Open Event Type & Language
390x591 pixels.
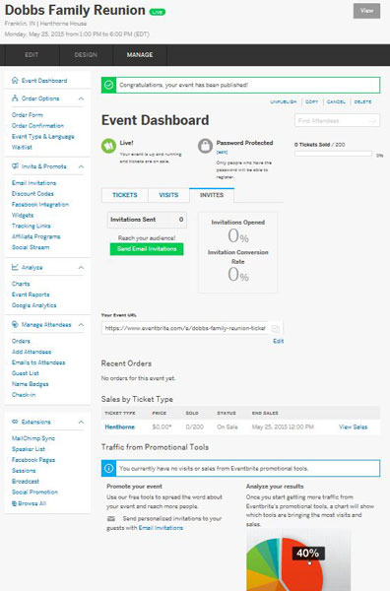(x=43, y=137)
